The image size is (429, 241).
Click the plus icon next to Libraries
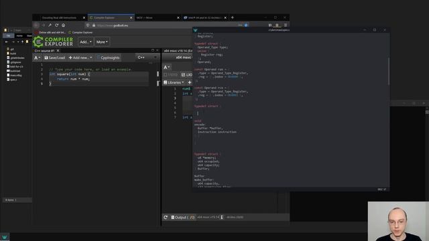[x=189, y=82]
